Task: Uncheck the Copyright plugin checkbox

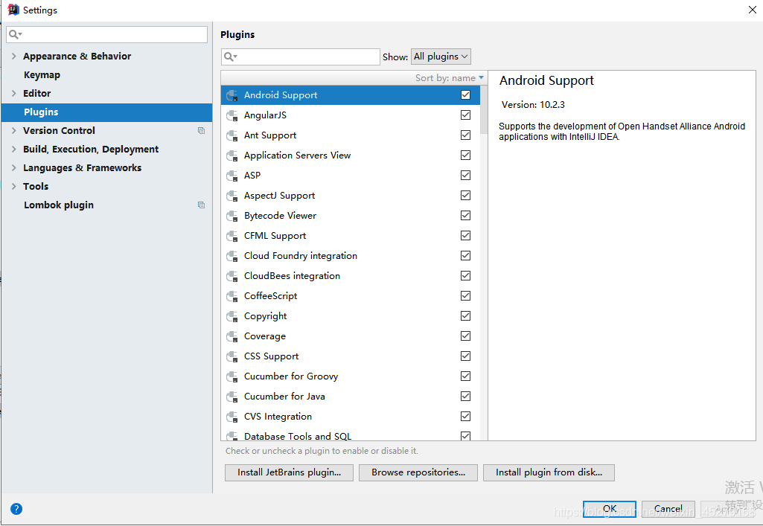Action: (466, 315)
